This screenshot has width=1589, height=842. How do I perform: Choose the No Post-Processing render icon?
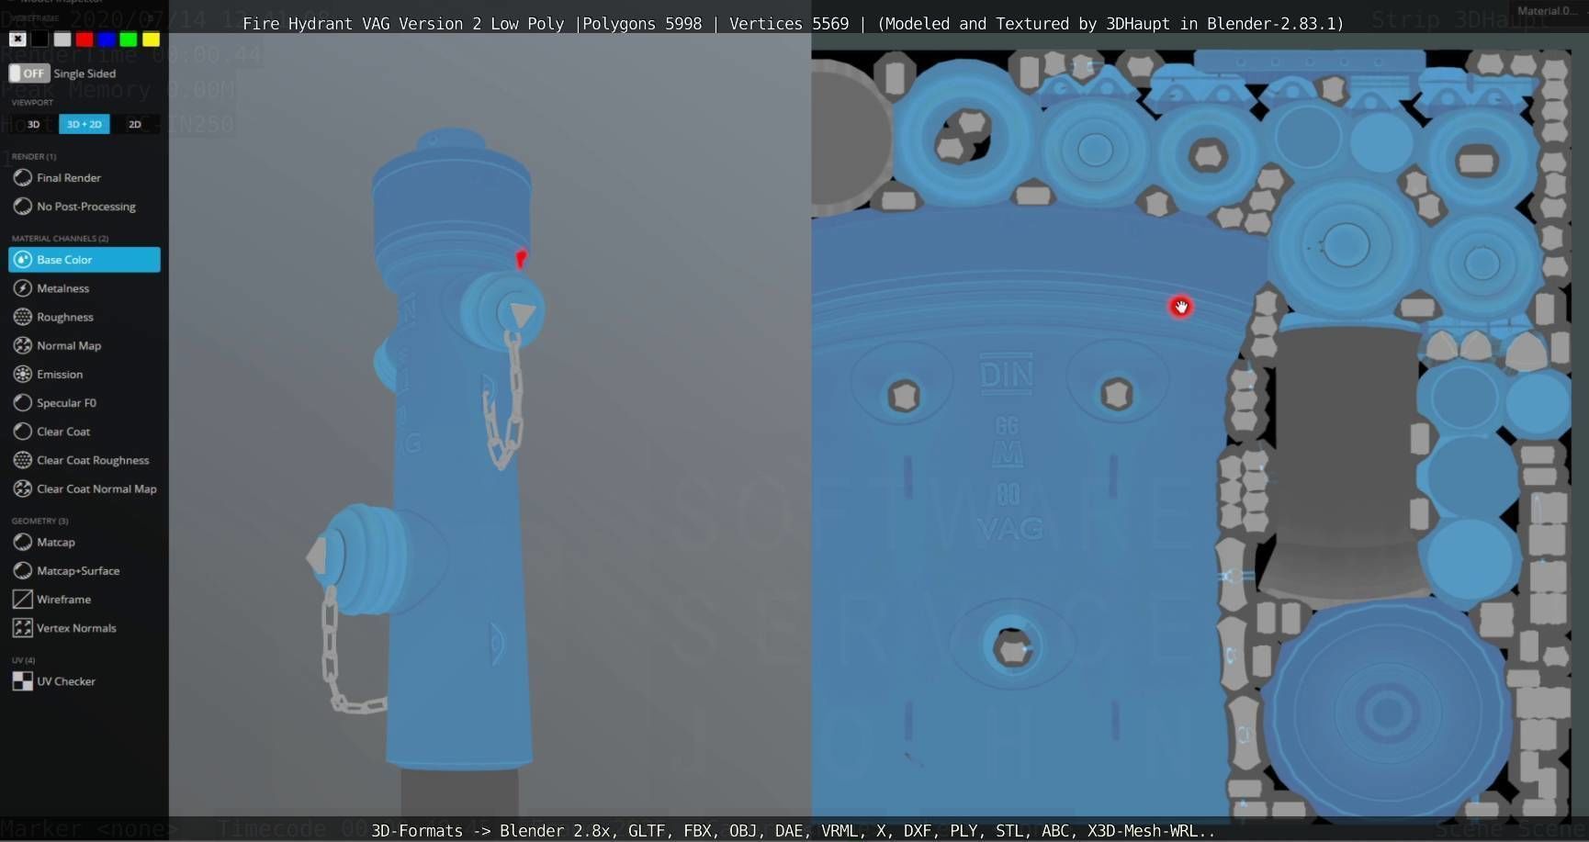tap(23, 207)
